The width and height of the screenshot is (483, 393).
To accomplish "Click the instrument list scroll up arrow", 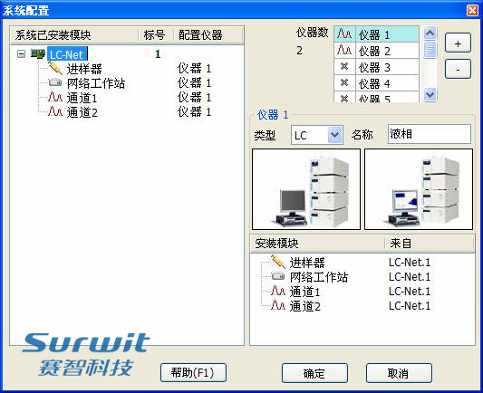I will [x=430, y=33].
